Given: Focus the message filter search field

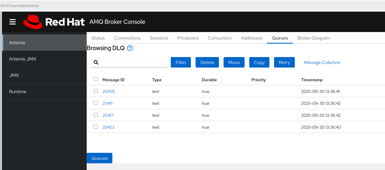Looking at the screenshot, I should 130,62.
